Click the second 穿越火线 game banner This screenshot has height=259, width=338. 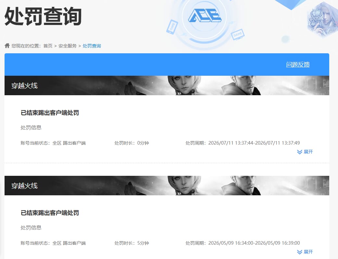point(167,186)
